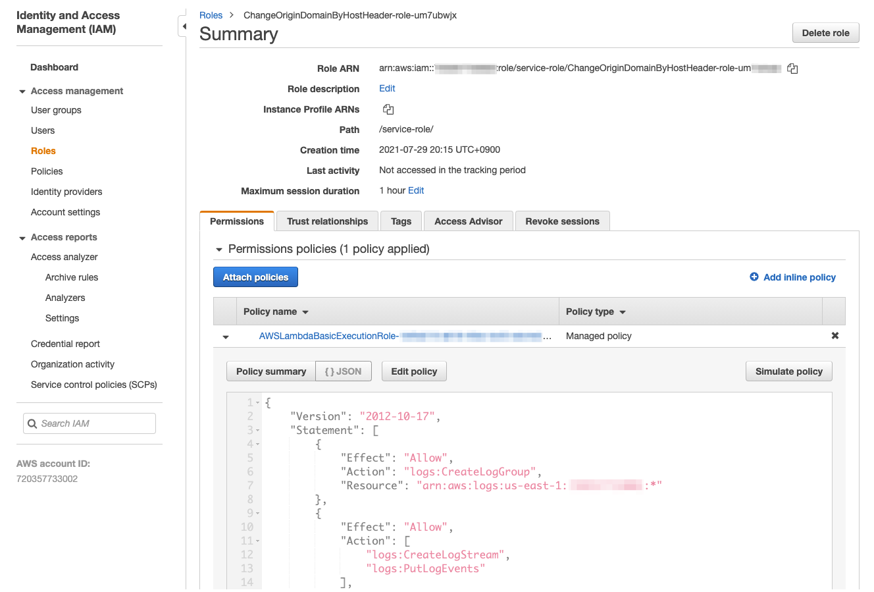Open Access analyzer in sidebar
The width and height of the screenshot is (874, 592).
pyautogui.click(x=64, y=257)
